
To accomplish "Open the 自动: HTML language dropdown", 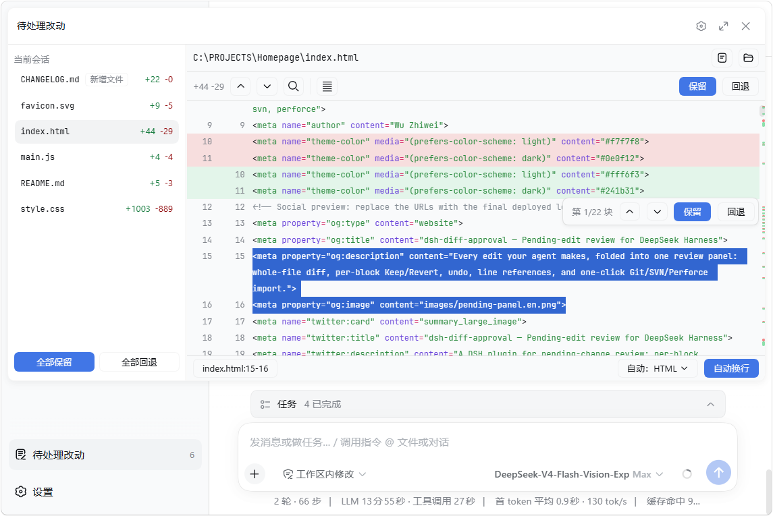I will point(658,368).
